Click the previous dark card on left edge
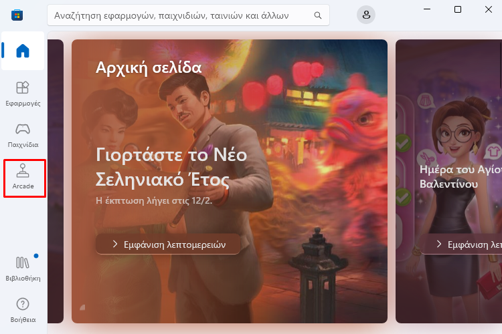This screenshot has height=334, width=502. 56,181
